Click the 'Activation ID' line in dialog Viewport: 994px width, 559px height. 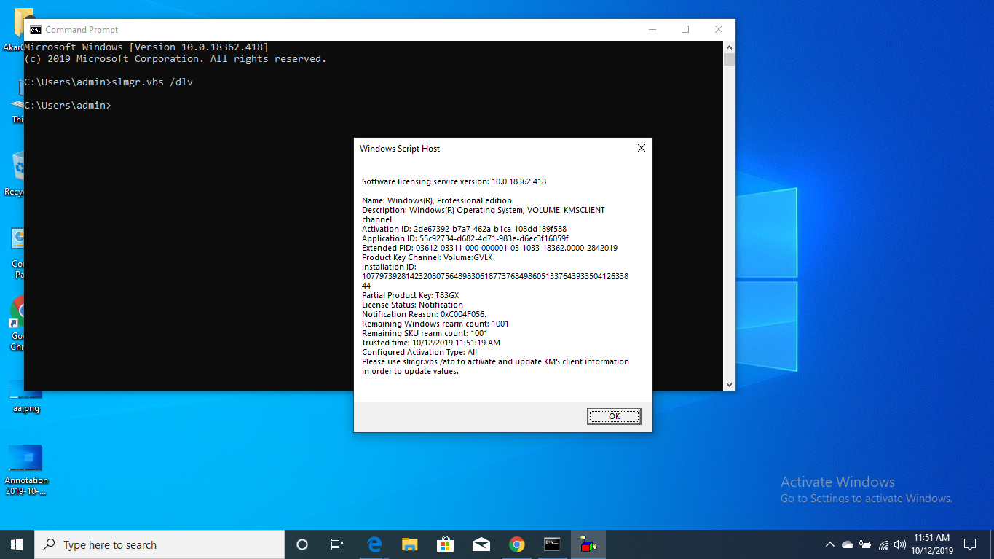[x=464, y=229]
